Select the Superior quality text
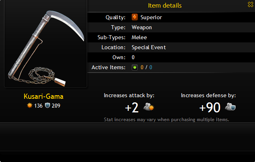This screenshot has height=162, width=255. (x=151, y=17)
